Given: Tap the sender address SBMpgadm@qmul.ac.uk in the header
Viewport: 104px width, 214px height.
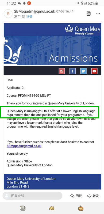Looking at the screenshot, I should [35, 11].
